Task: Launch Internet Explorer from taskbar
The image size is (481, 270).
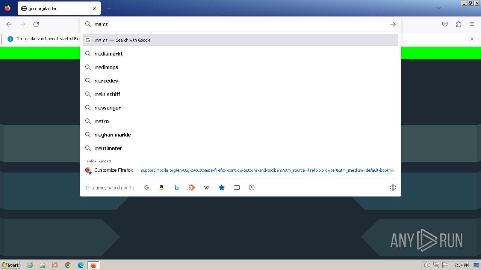Action: pyautogui.click(x=30, y=265)
